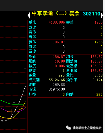Screen dimensions: 105x133
Task: Click the 市值 value 31975139
Action: click(x=57, y=89)
